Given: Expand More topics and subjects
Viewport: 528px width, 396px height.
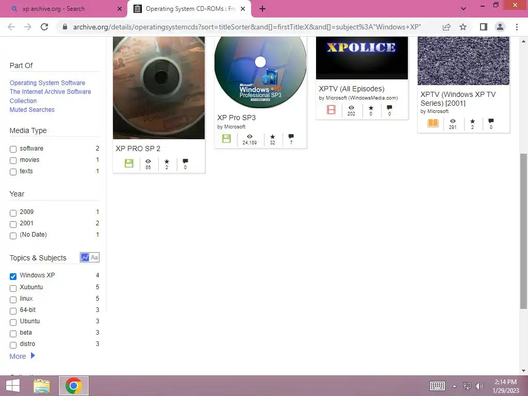Looking at the screenshot, I should pos(22,356).
